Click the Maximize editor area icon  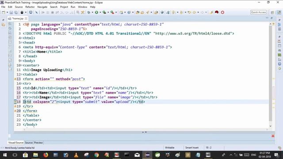click(272, 18)
